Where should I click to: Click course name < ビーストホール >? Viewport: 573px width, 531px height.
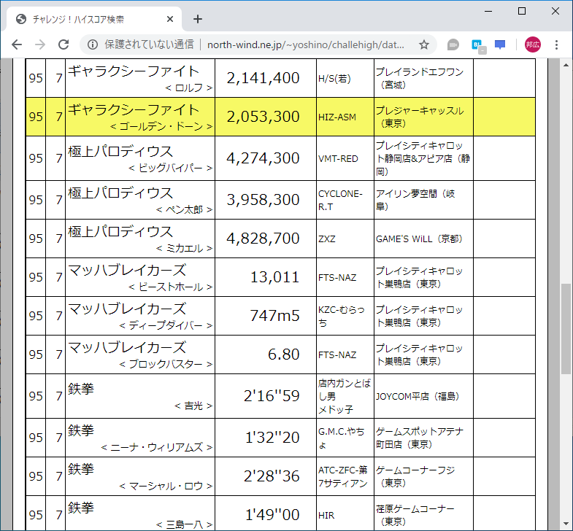170,287
